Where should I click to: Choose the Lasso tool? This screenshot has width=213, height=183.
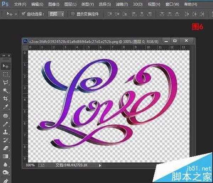pos(6,83)
